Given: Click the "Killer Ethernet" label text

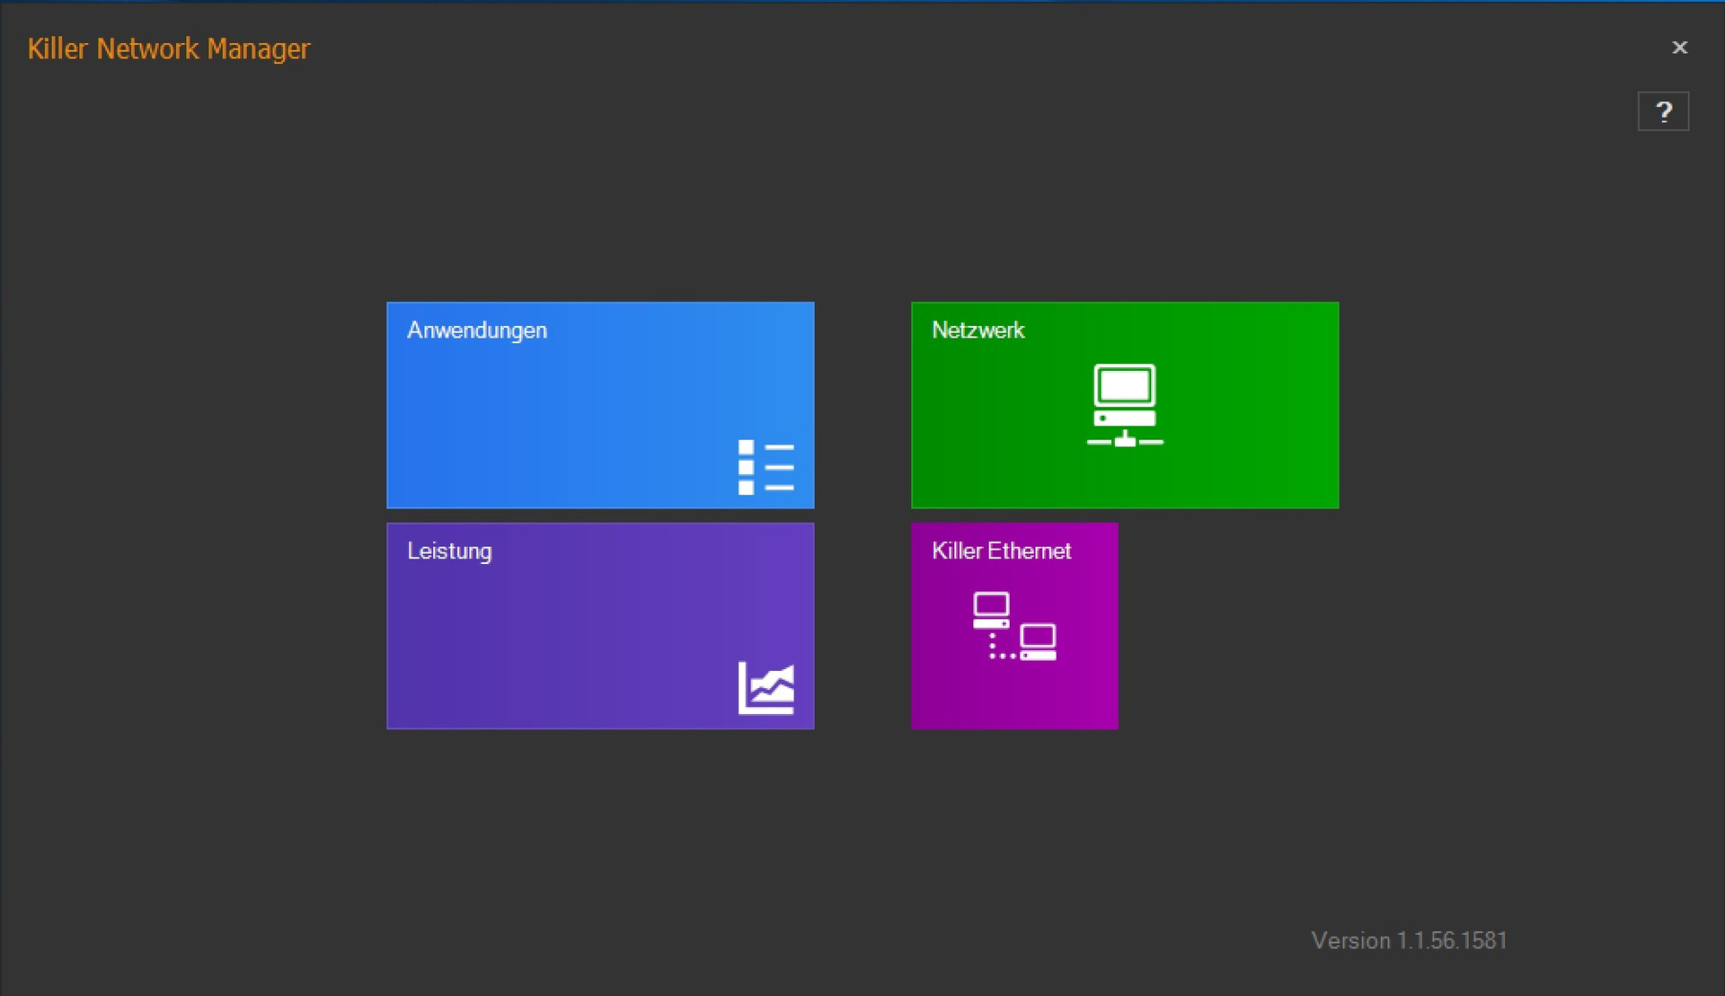Looking at the screenshot, I should point(1001,551).
